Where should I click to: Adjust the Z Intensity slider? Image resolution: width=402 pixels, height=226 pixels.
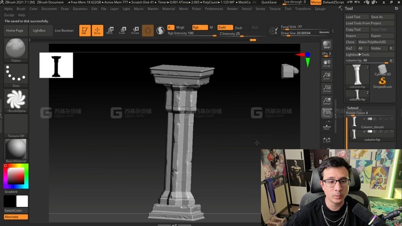tap(242, 34)
